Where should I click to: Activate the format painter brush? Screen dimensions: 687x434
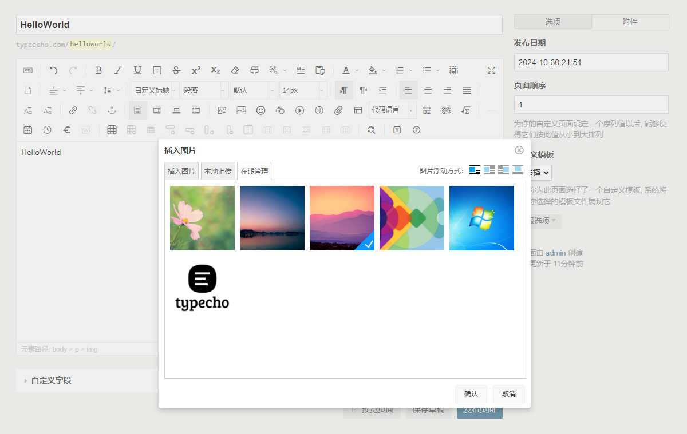tap(254, 70)
